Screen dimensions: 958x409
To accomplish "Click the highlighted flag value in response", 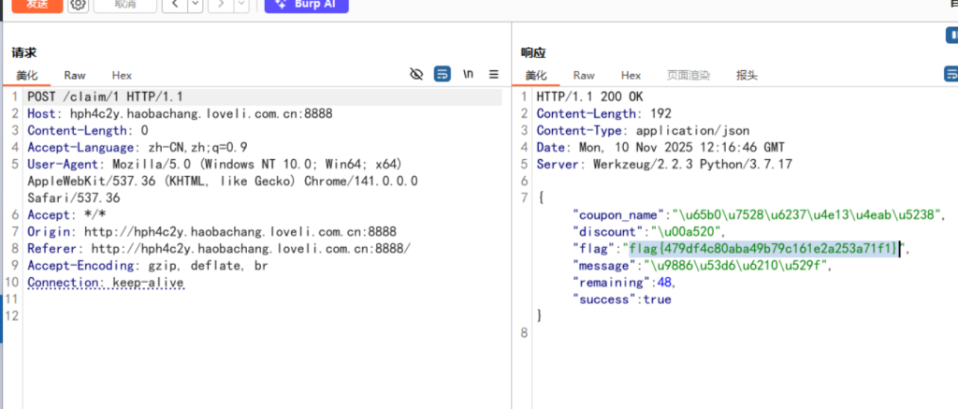I will coord(763,248).
